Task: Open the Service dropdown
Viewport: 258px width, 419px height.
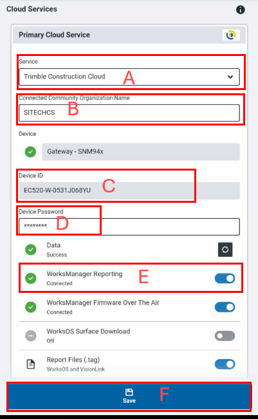Action: pos(129,77)
